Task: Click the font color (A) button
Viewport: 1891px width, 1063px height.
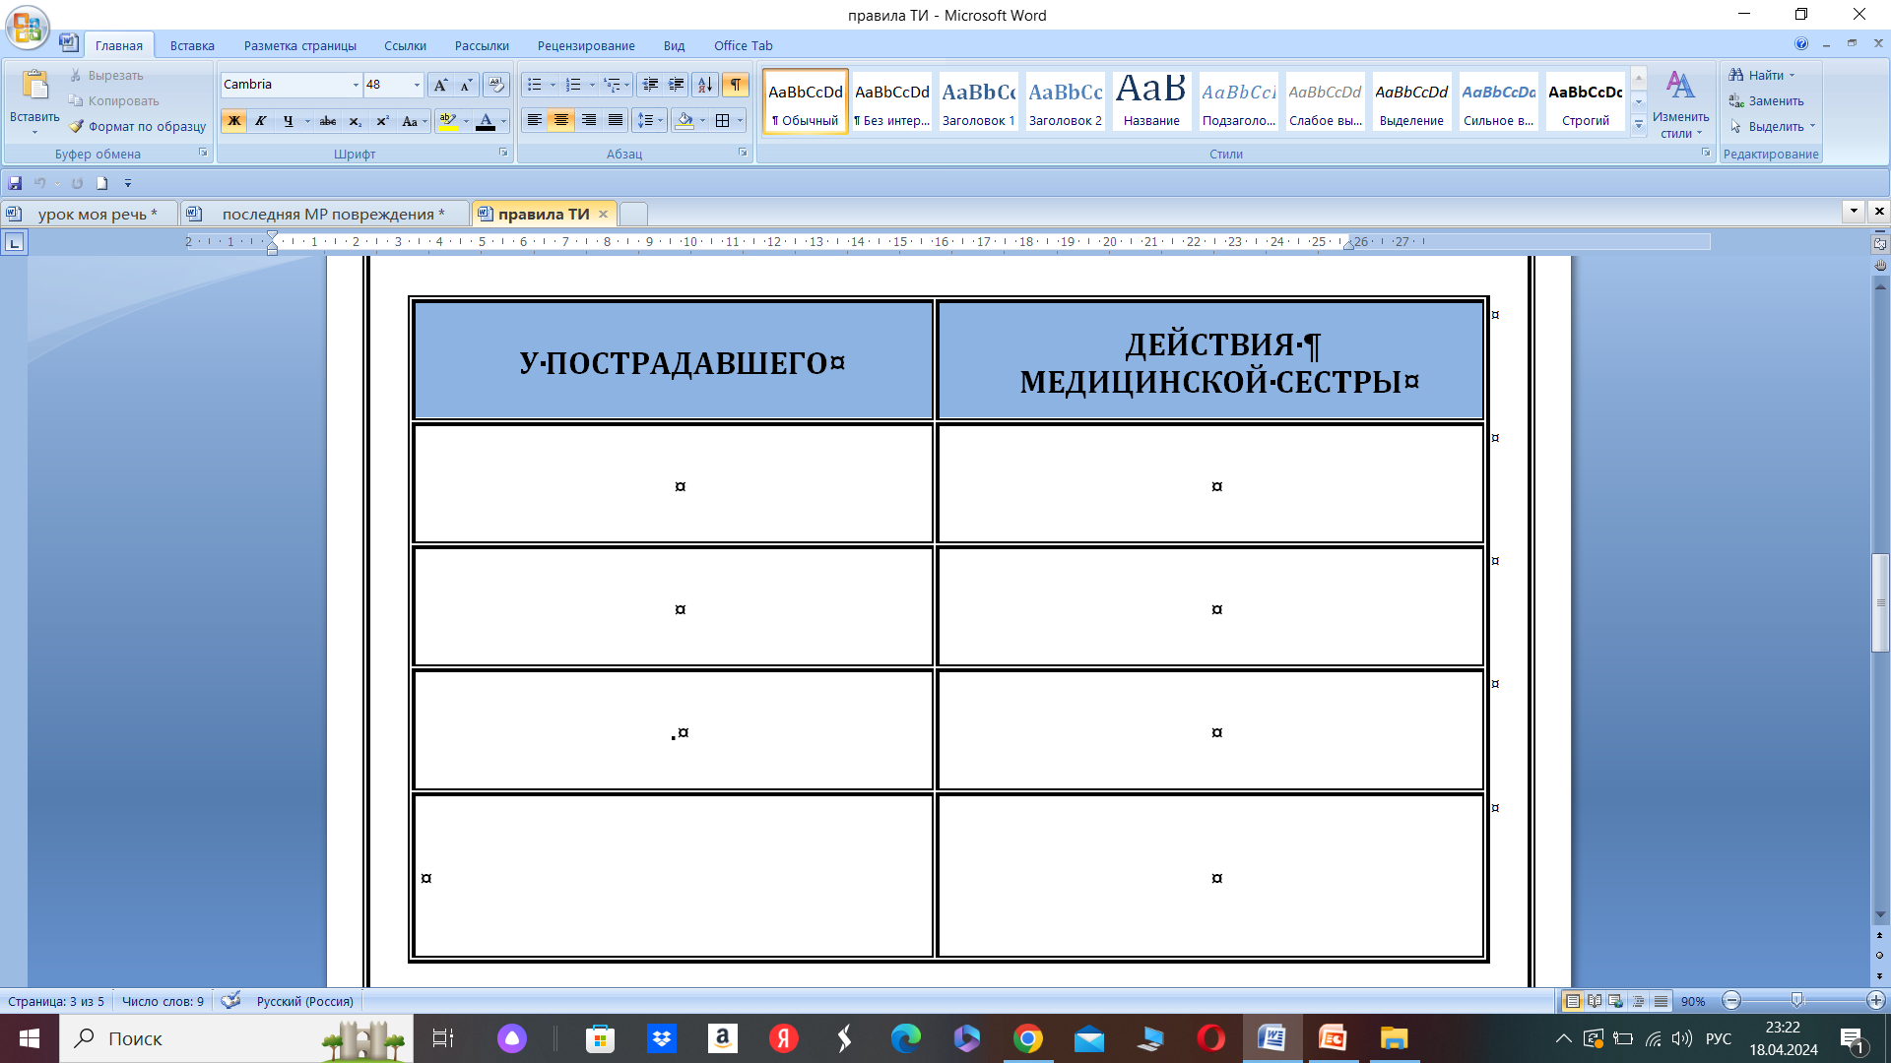Action: pos(486,121)
